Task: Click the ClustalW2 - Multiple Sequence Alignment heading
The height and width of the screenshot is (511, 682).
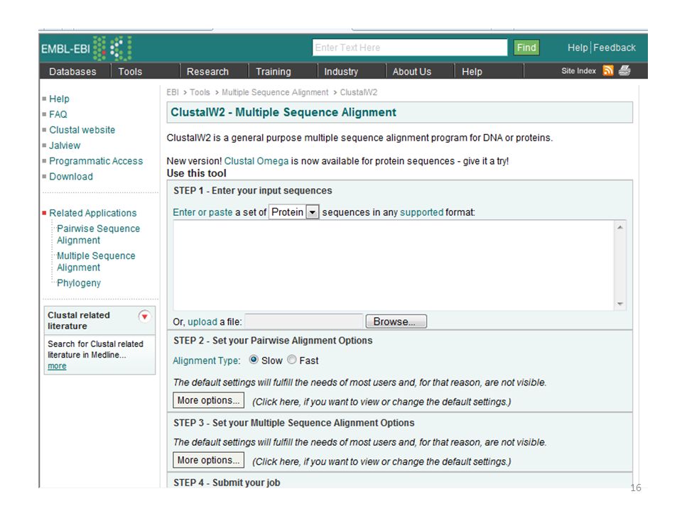Action: (283, 112)
